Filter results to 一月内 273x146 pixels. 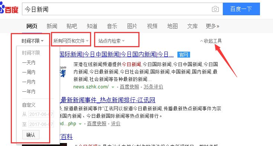pos(29,82)
